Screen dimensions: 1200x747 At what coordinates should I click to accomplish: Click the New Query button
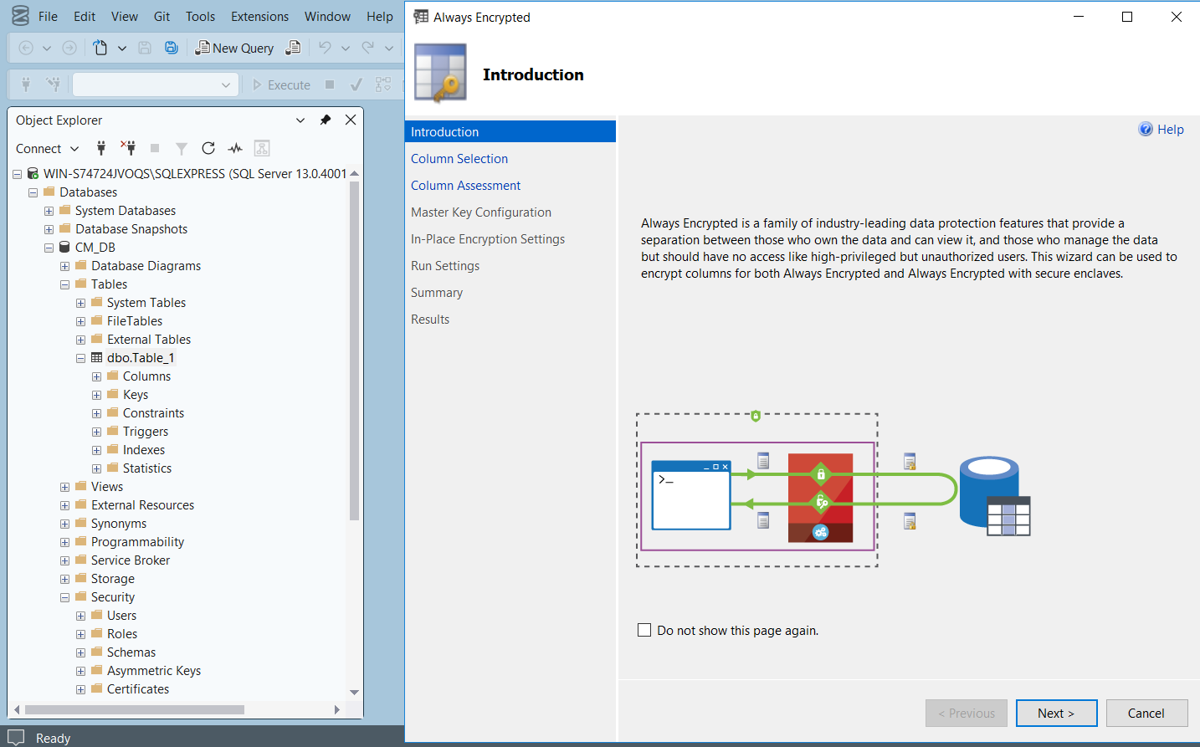click(x=234, y=48)
